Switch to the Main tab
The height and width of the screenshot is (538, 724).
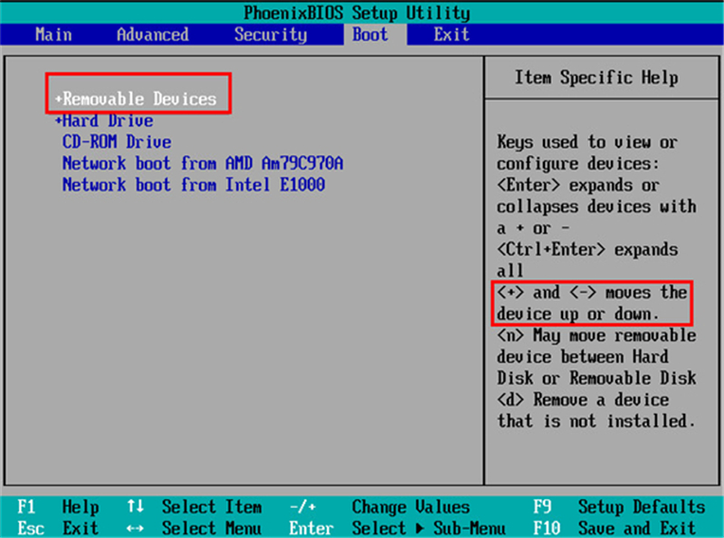[x=52, y=34]
